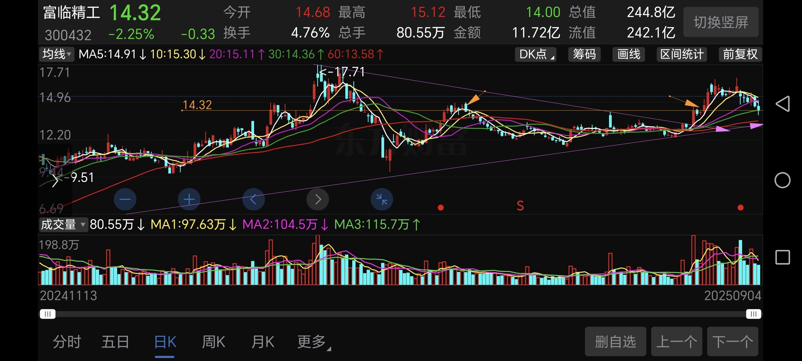Tap the 换手 4.76% value
802x361 pixels.
310,33
